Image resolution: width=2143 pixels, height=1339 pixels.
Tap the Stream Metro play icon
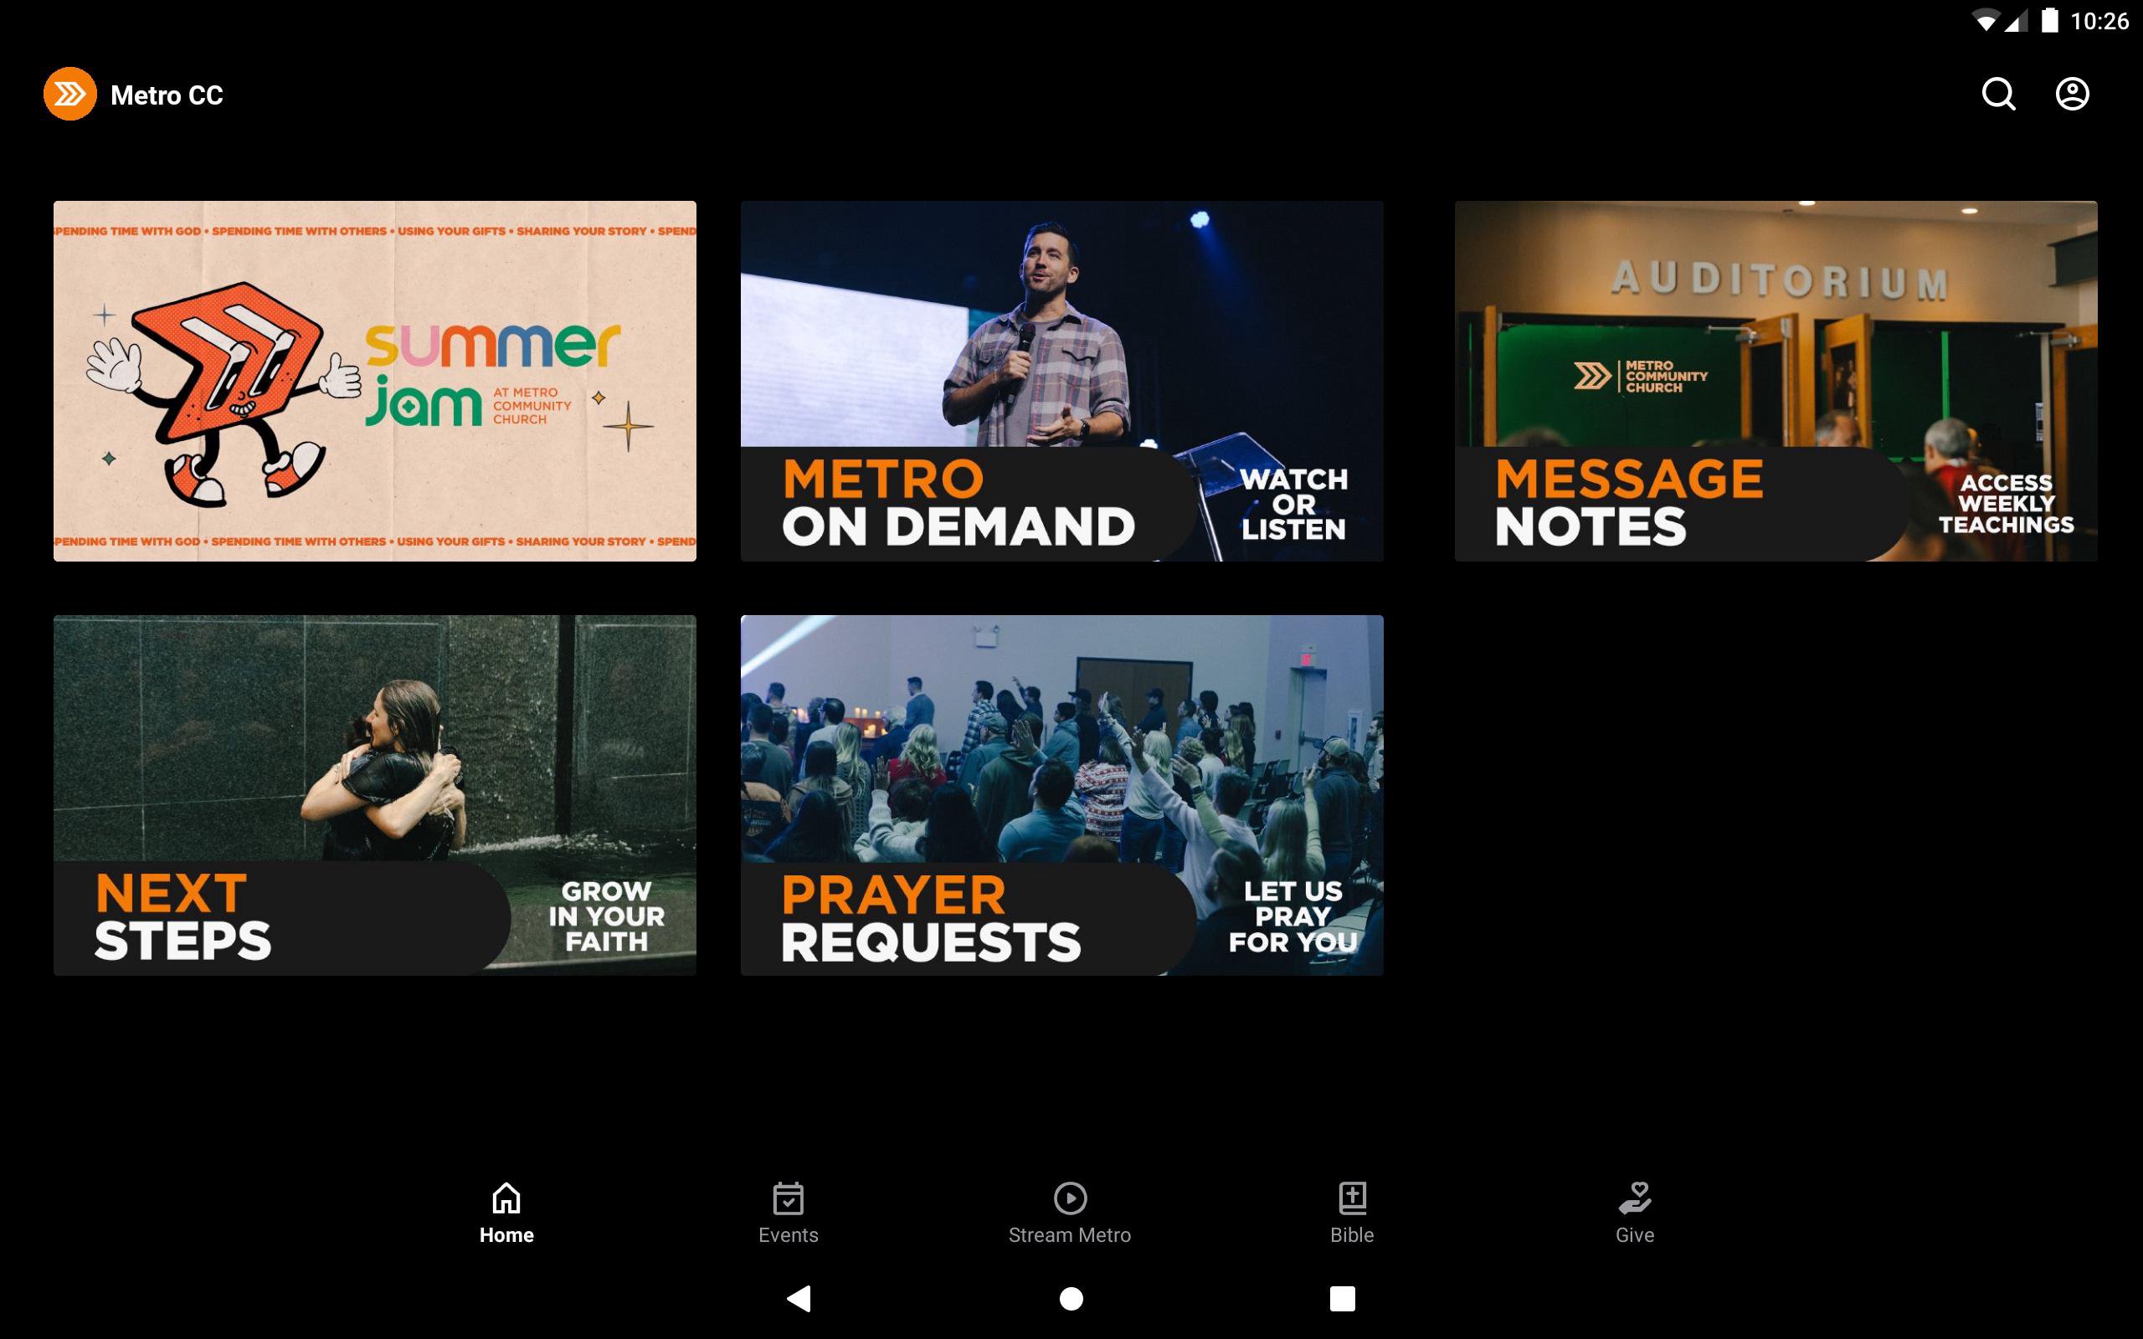pos(1070,1198)
